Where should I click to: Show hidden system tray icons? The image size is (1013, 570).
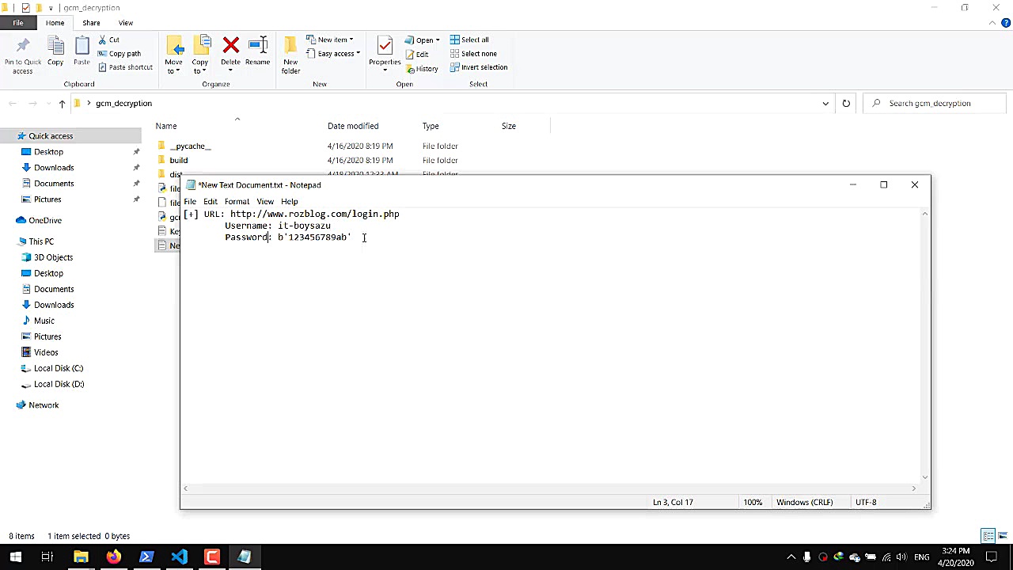point(791,557)
